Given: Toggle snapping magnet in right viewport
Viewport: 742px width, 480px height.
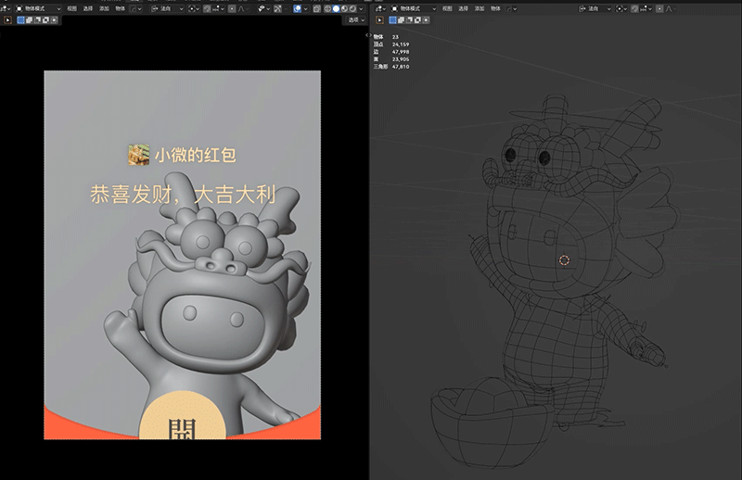Looking at the screenshot, I should 634,8.
